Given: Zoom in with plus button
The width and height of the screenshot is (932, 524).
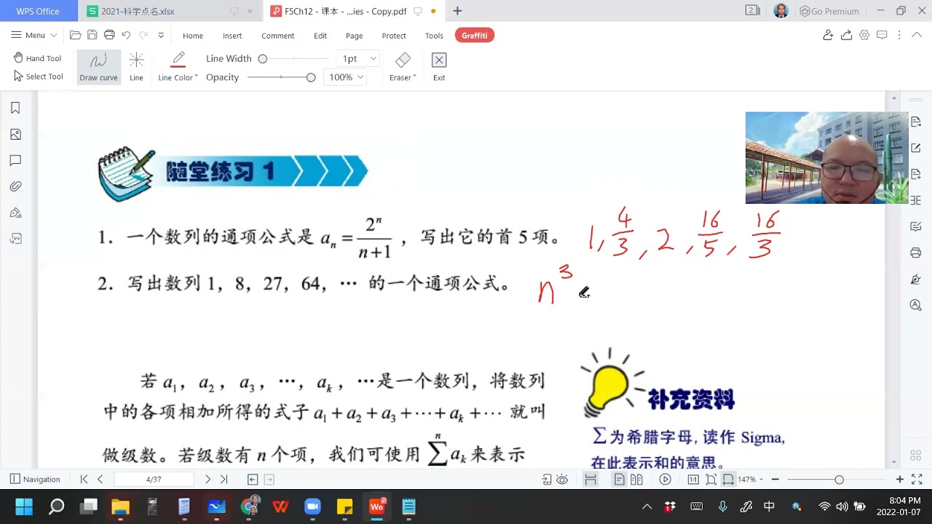Looking at the screenshot, I should click(900, 480).
